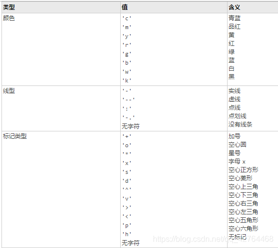Click 无字符 in the 线型 row

coord(131,126)
